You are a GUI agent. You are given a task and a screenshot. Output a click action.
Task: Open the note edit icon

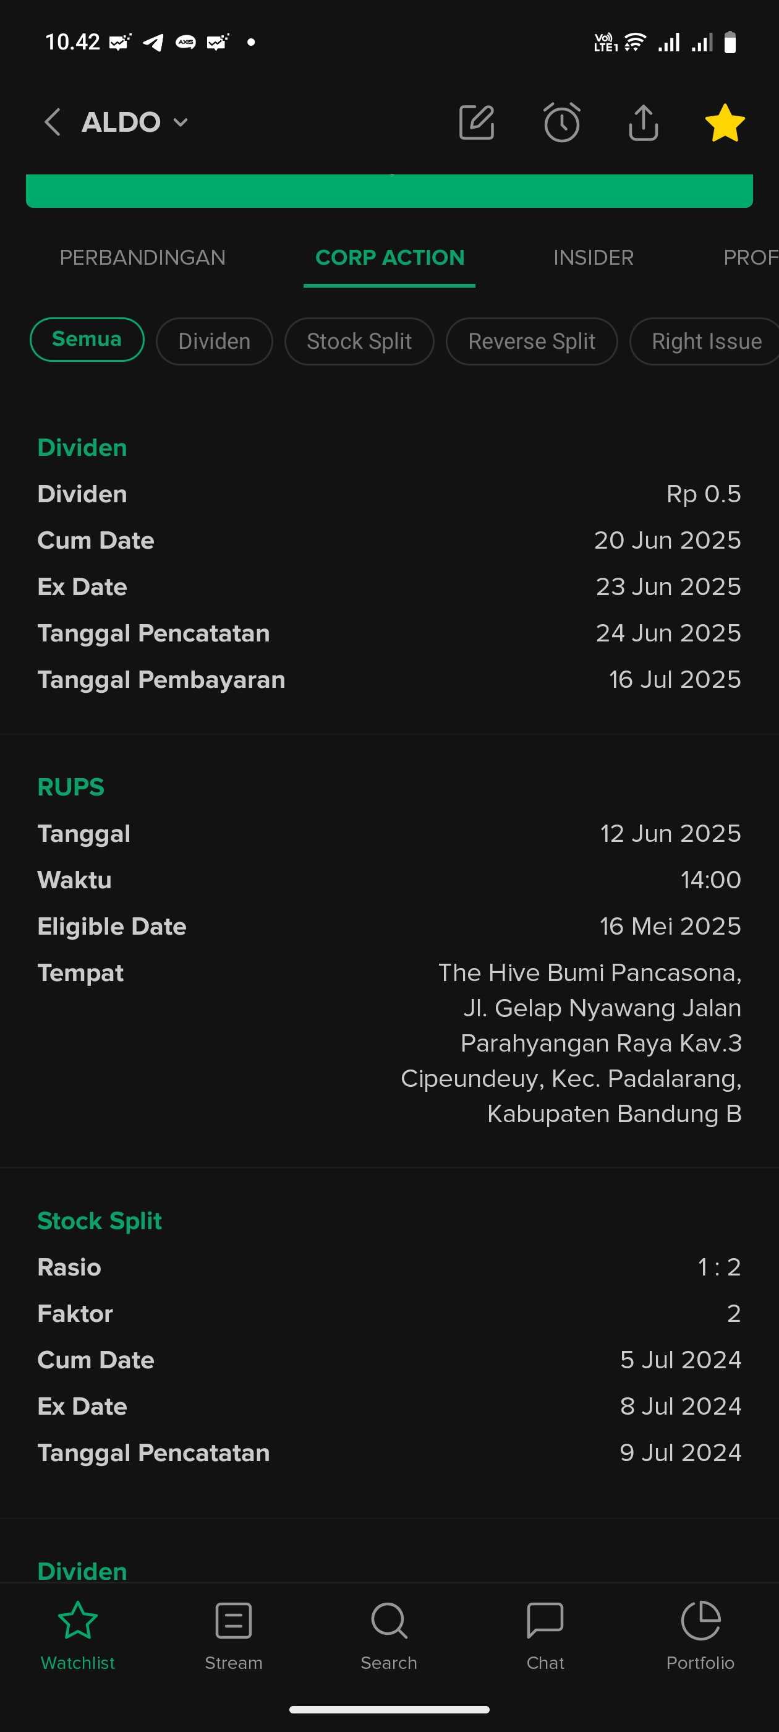tap(477, 122)
